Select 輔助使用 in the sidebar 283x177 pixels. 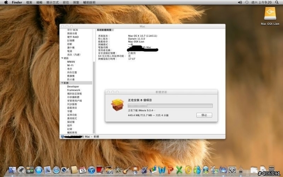[72, 133]
